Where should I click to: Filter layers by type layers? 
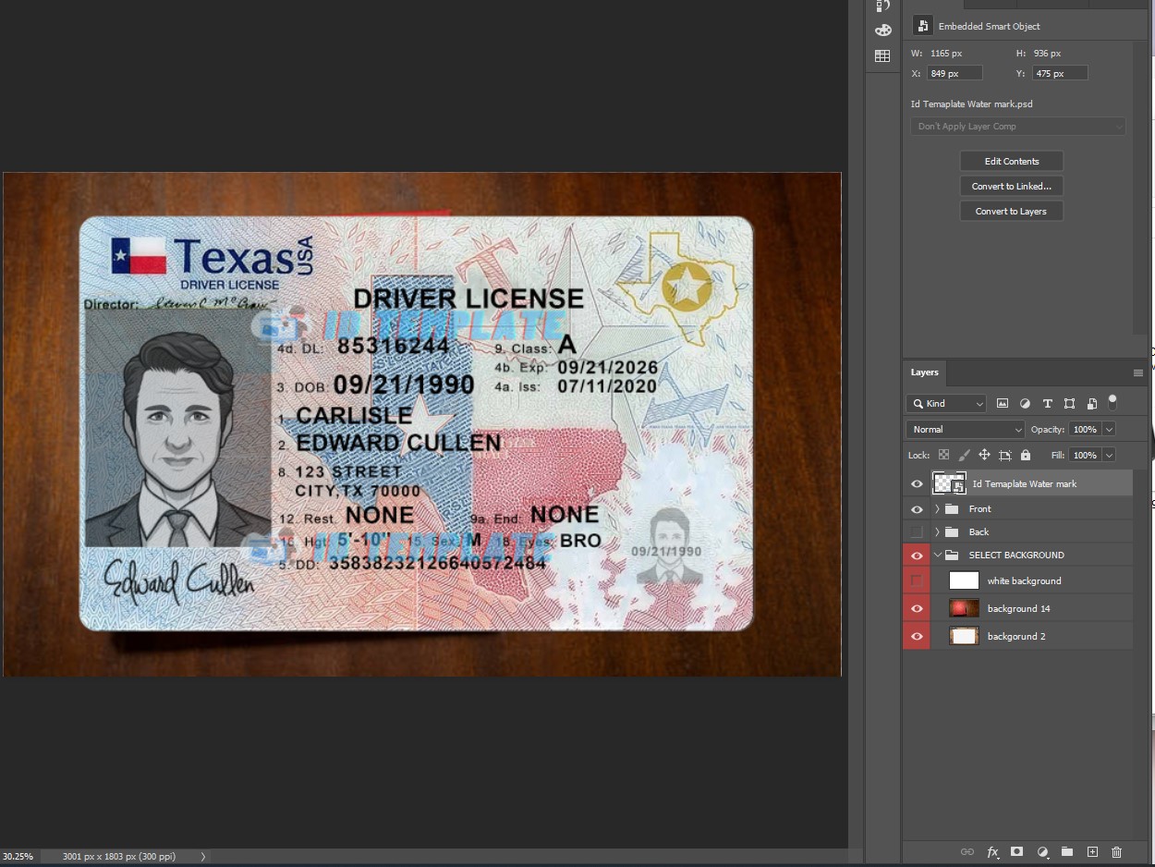tap(1047, 404)
